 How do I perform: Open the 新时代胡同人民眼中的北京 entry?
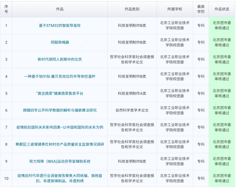coord(60,59)
